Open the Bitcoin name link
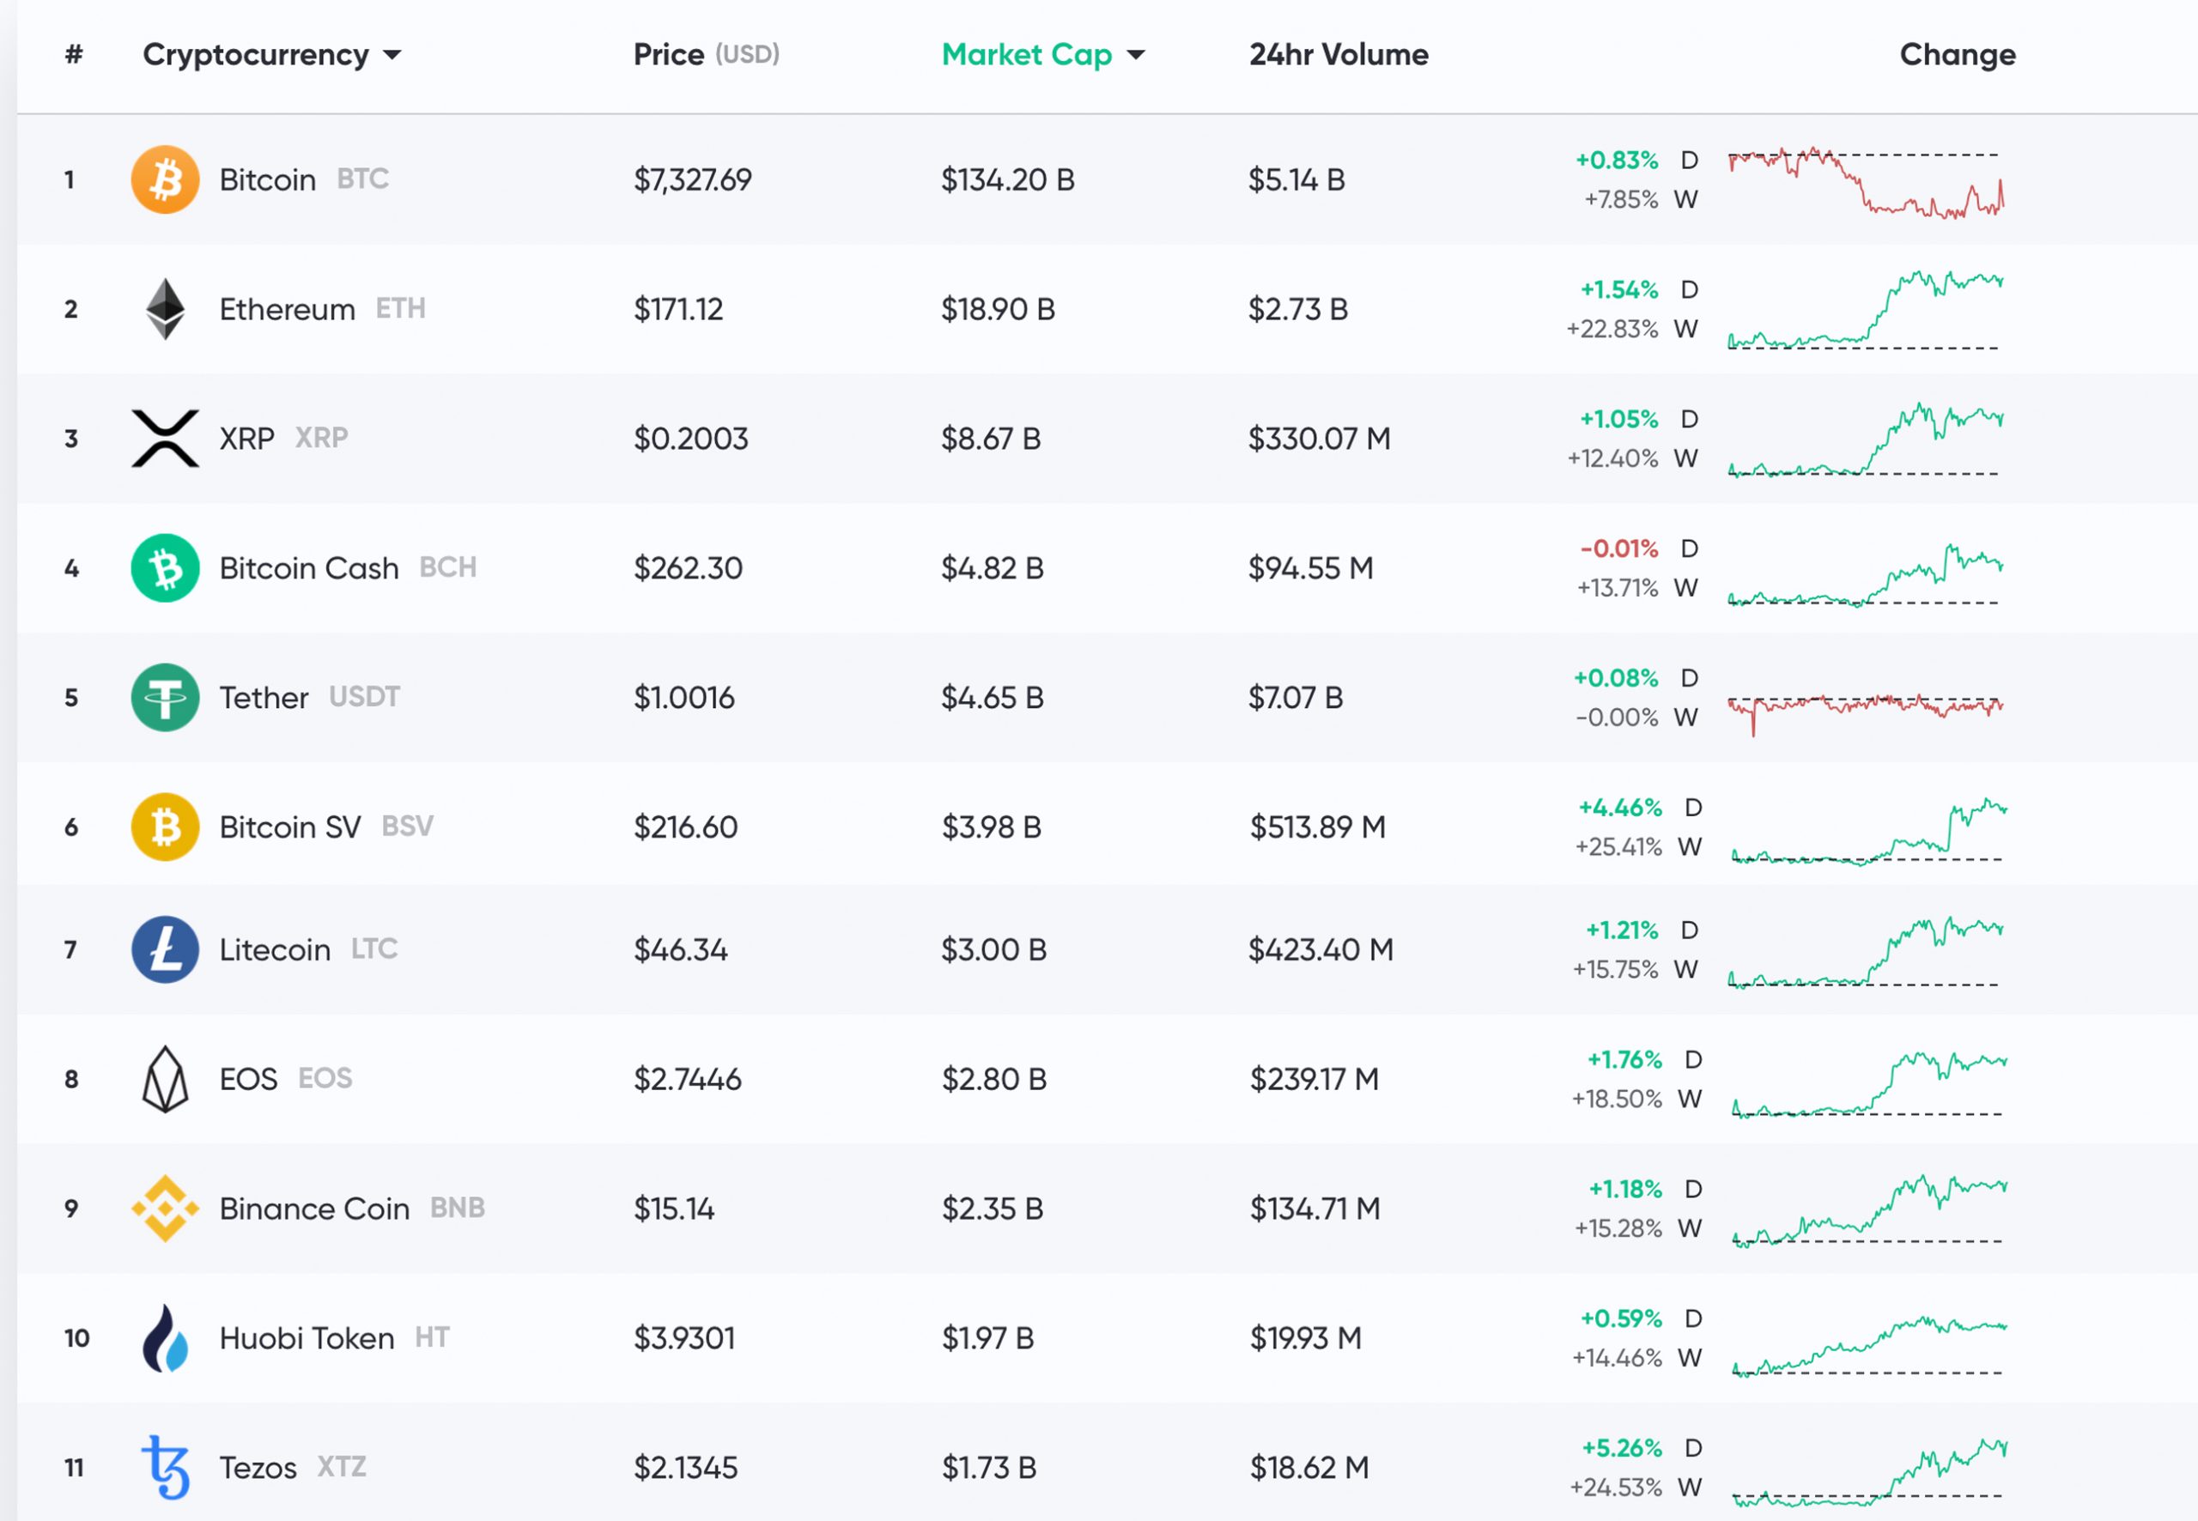 tap(268, 179)
